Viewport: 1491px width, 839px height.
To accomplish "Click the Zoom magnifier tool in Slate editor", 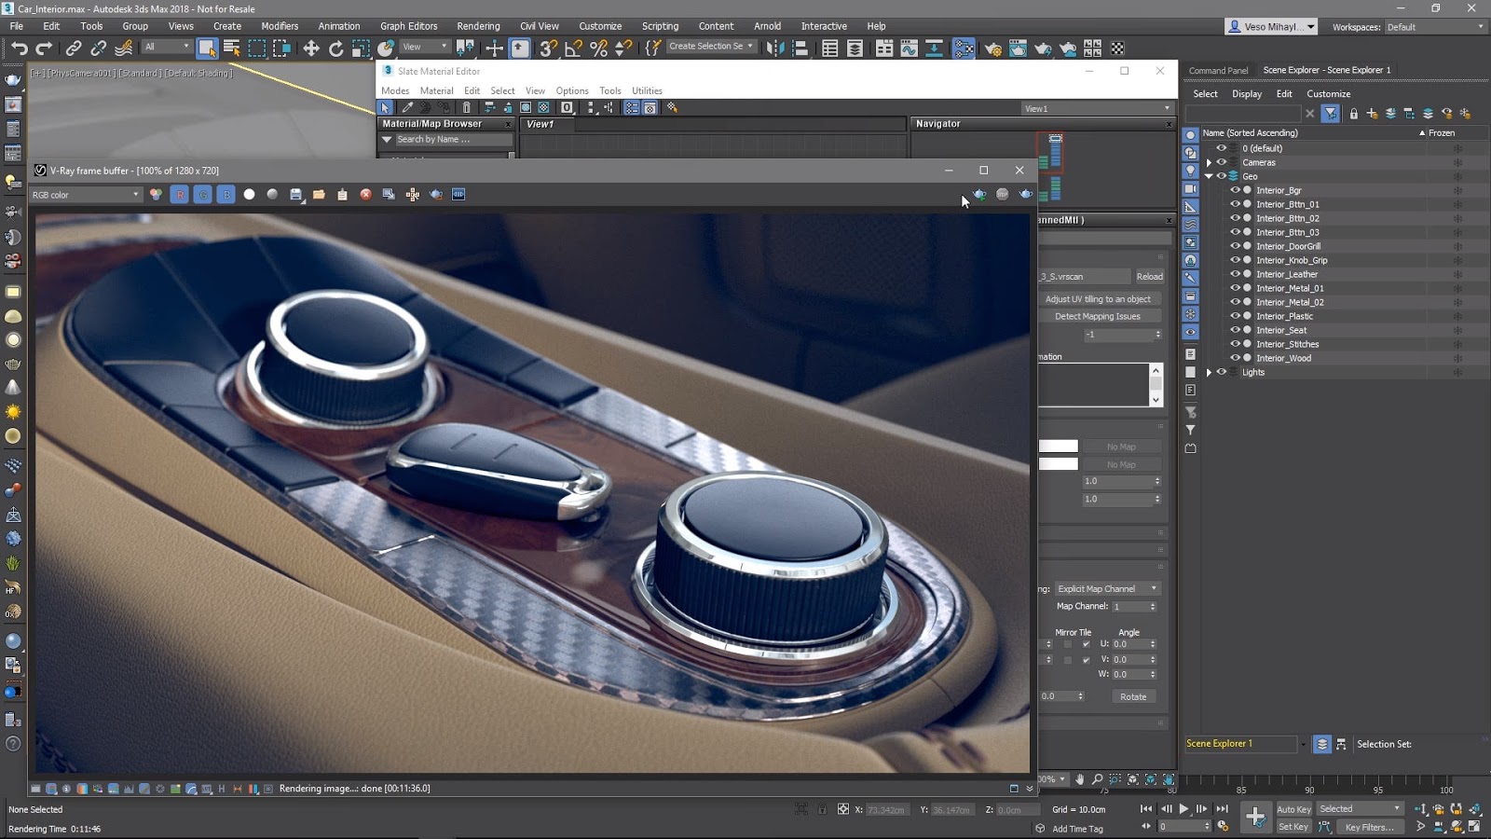I will [x=1097, y=779].
